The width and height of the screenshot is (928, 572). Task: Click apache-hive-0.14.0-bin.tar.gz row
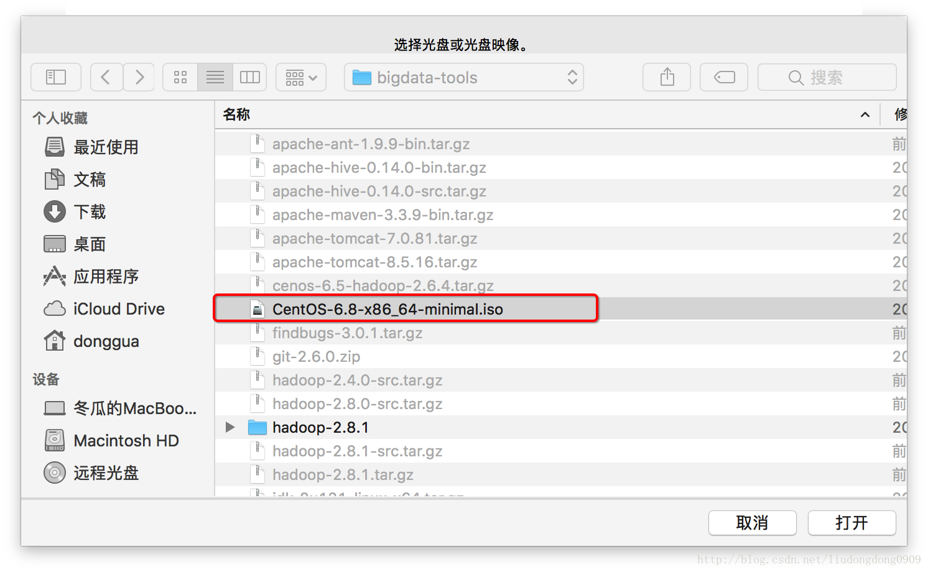click(561, 167)
